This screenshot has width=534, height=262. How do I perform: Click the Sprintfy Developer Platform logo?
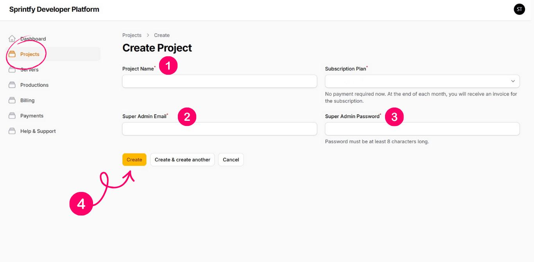click(x=54, y=9)
